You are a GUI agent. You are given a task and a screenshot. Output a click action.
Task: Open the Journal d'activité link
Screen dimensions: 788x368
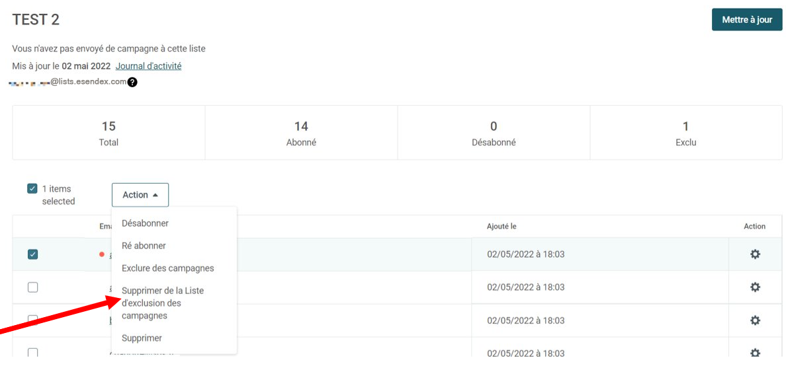(148, 66)
